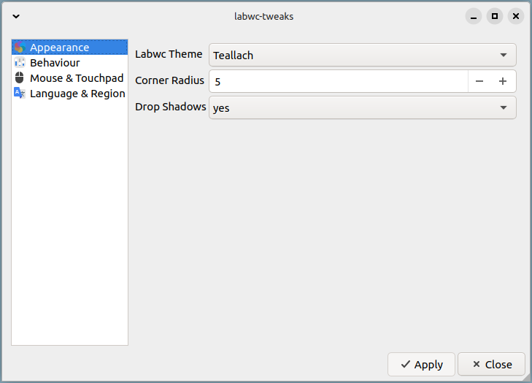This screenshot has width=532, height=383.
Task: Click the Language & Region translate icon
Action: pyautogui.click(x=20, y=94)
